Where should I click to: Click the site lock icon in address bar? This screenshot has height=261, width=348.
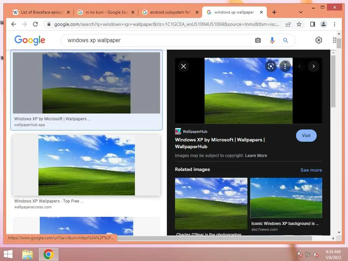tap(49, 24)
